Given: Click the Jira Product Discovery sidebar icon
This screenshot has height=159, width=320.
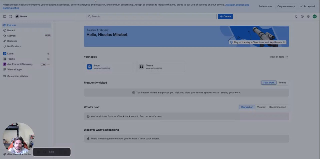Looking at the screenshot, I should pyautogui.click(x=4, y=64).
